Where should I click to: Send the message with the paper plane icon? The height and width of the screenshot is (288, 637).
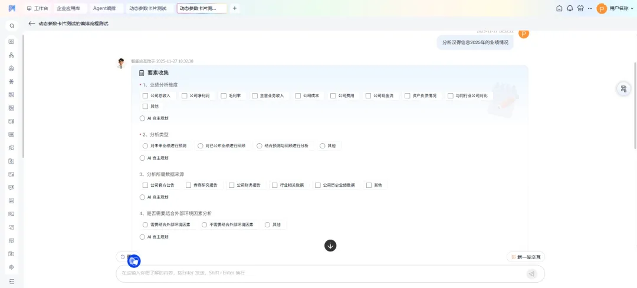tap(532, 274)
